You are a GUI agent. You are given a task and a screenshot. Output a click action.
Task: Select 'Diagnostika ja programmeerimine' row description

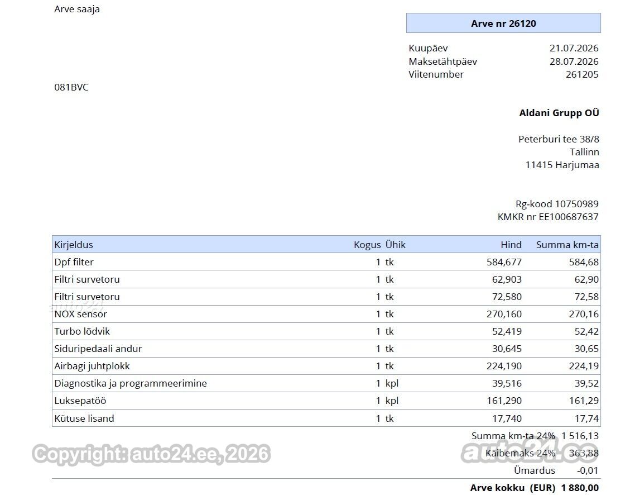(x=131, y=384)
